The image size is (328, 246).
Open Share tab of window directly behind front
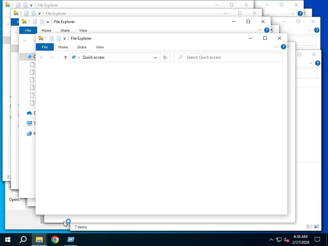(65, 30)
